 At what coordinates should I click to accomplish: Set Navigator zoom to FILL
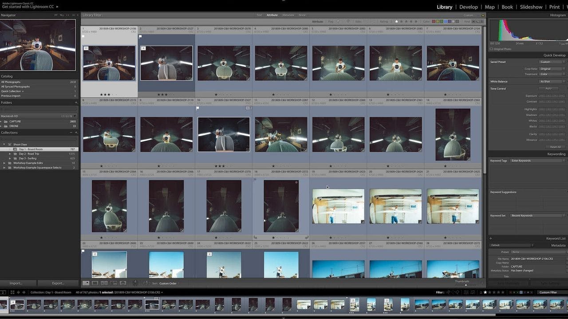(x=62, y=15)
